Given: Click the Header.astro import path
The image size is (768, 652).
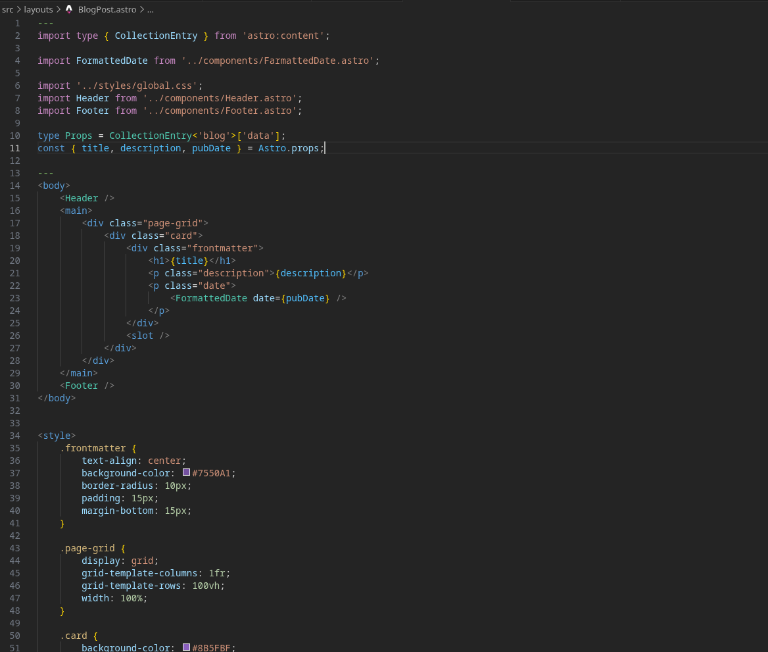Looking at the screenshot, I should (219, 98).
